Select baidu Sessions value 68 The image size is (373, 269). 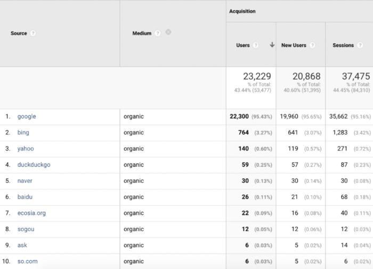coord(344,197)
